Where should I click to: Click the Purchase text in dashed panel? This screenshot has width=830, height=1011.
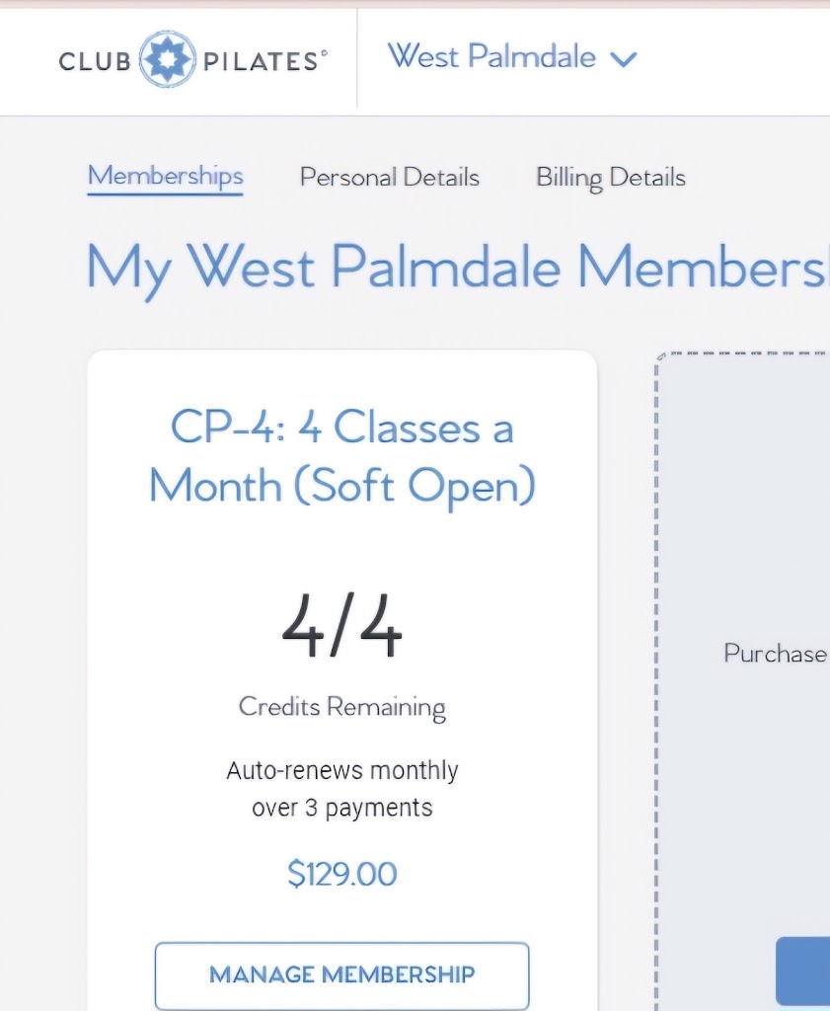click(775, 654)
